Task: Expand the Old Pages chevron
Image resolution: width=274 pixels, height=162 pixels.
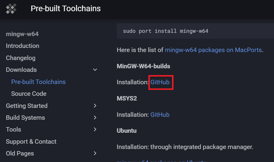Action: [95, 153]
